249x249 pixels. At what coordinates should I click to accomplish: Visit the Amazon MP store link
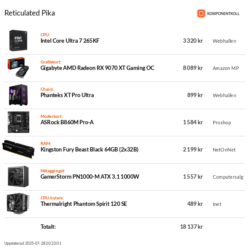coord(226,68)
